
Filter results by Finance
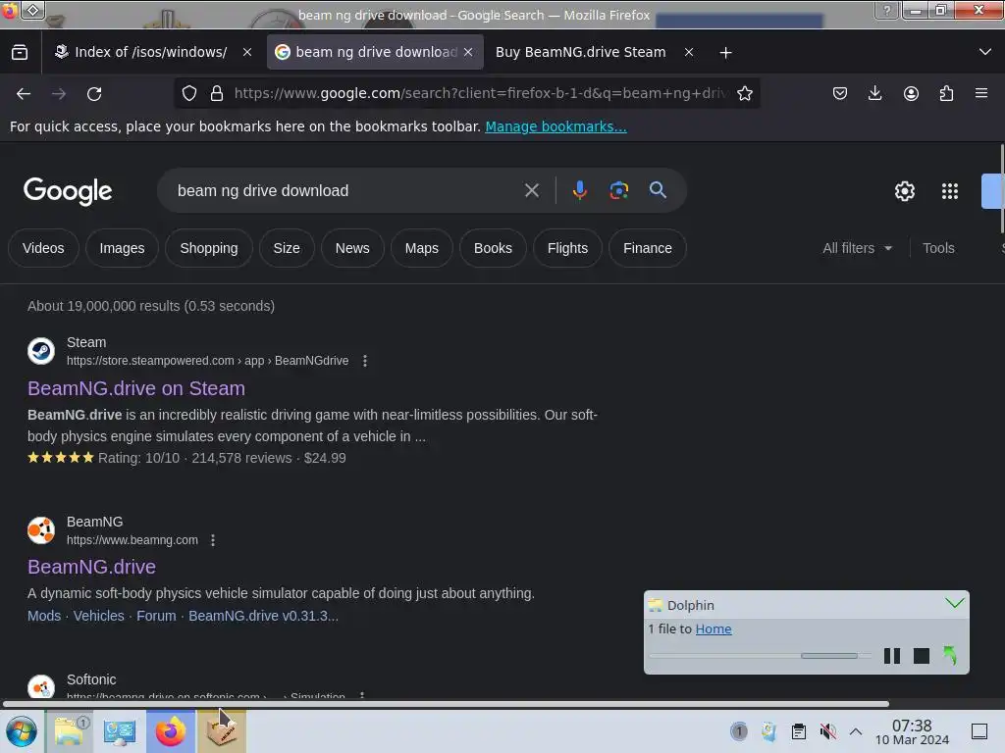pos(648,248)
